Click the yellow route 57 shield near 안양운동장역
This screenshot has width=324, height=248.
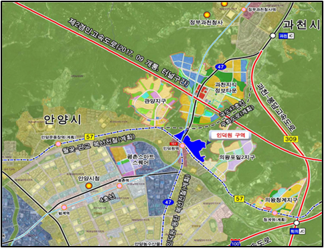(x=90, y=137)
